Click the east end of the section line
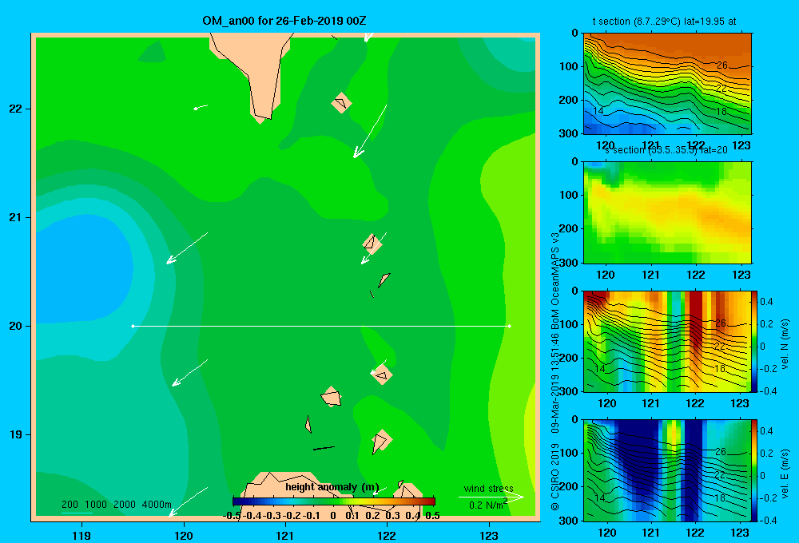The width and height of the screenshot is (799, 543). click(509, 326)
